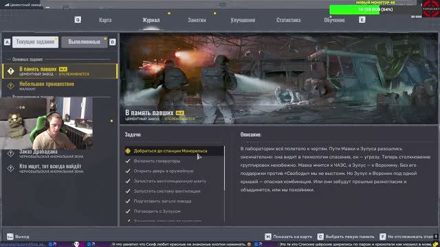
Task: Click the checkmark next to Включить генераторы
Action: click(128, 161)
